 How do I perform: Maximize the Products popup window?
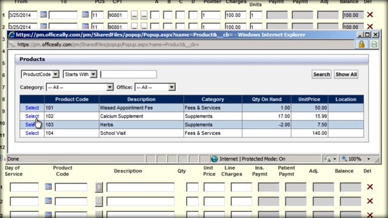(367, 35)
